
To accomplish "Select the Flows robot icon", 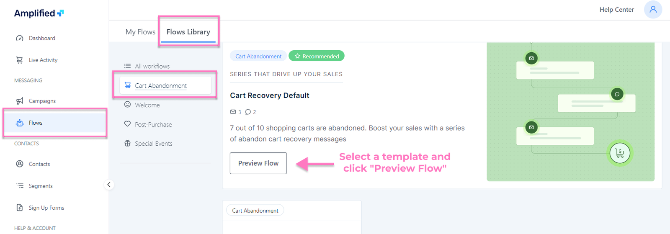I will pyautogui.click(x=20, y=123).
